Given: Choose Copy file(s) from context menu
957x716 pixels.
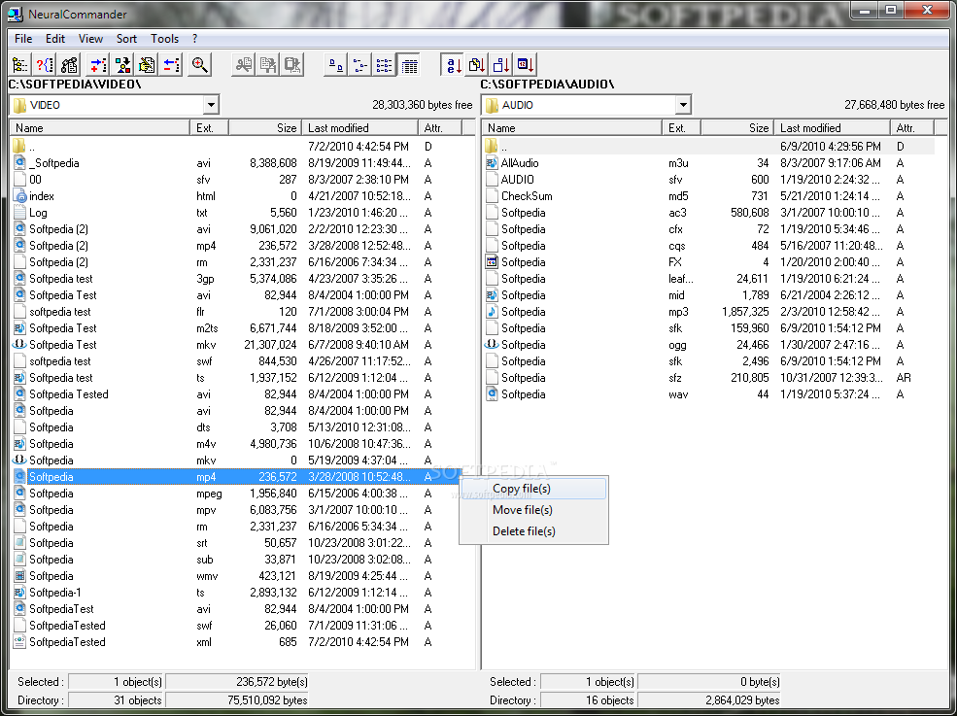Looking at the screenshot, I should [534, 489].
